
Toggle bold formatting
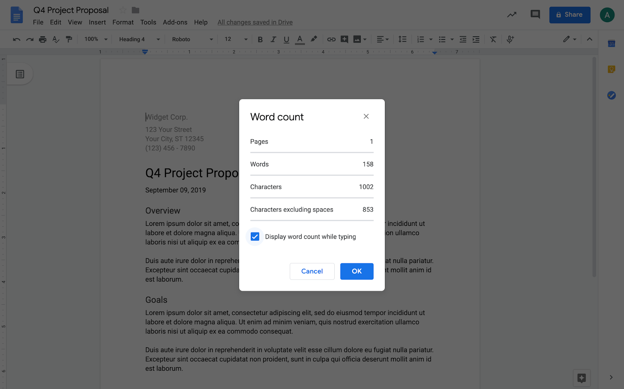click(x=260, y=39)
